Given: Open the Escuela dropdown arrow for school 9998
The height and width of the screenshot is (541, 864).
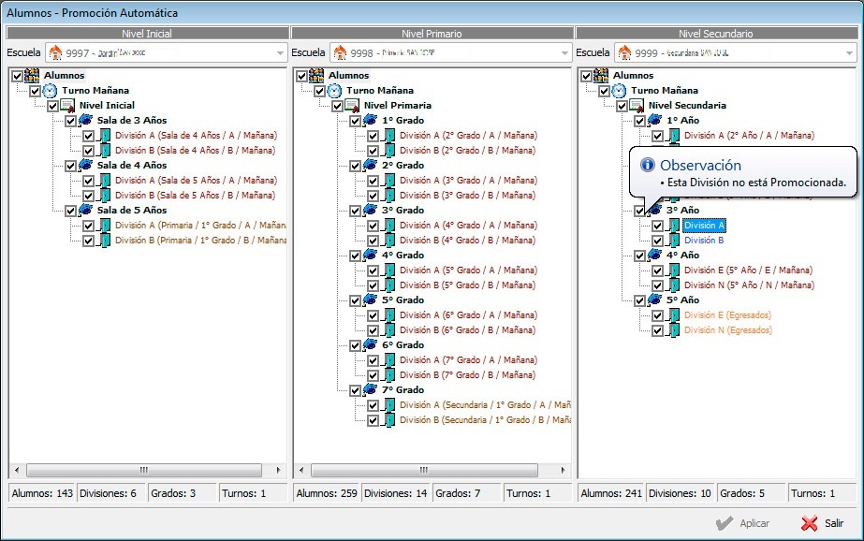Looking at the screenshot, I should tap(564, 53).
